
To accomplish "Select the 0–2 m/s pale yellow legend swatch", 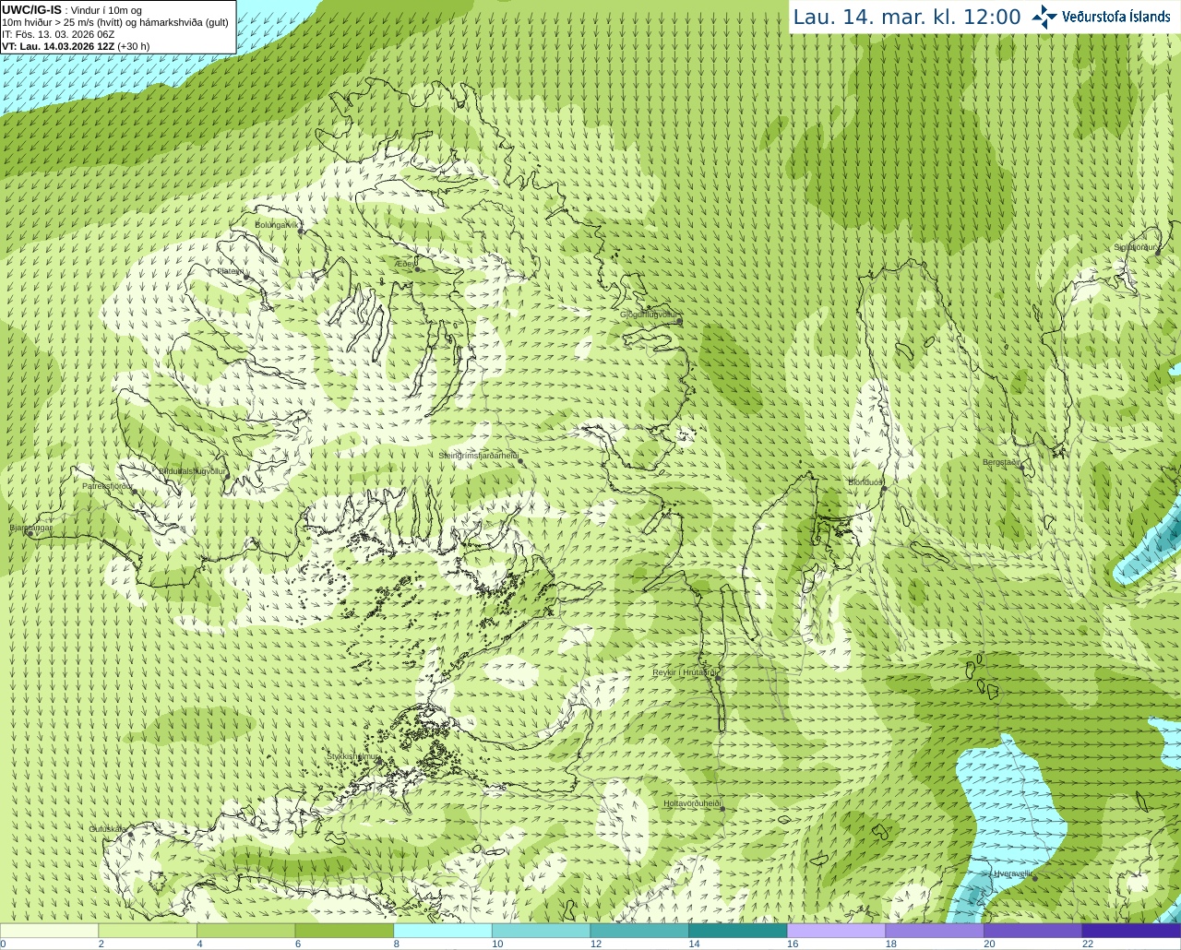I will [49, 931].
